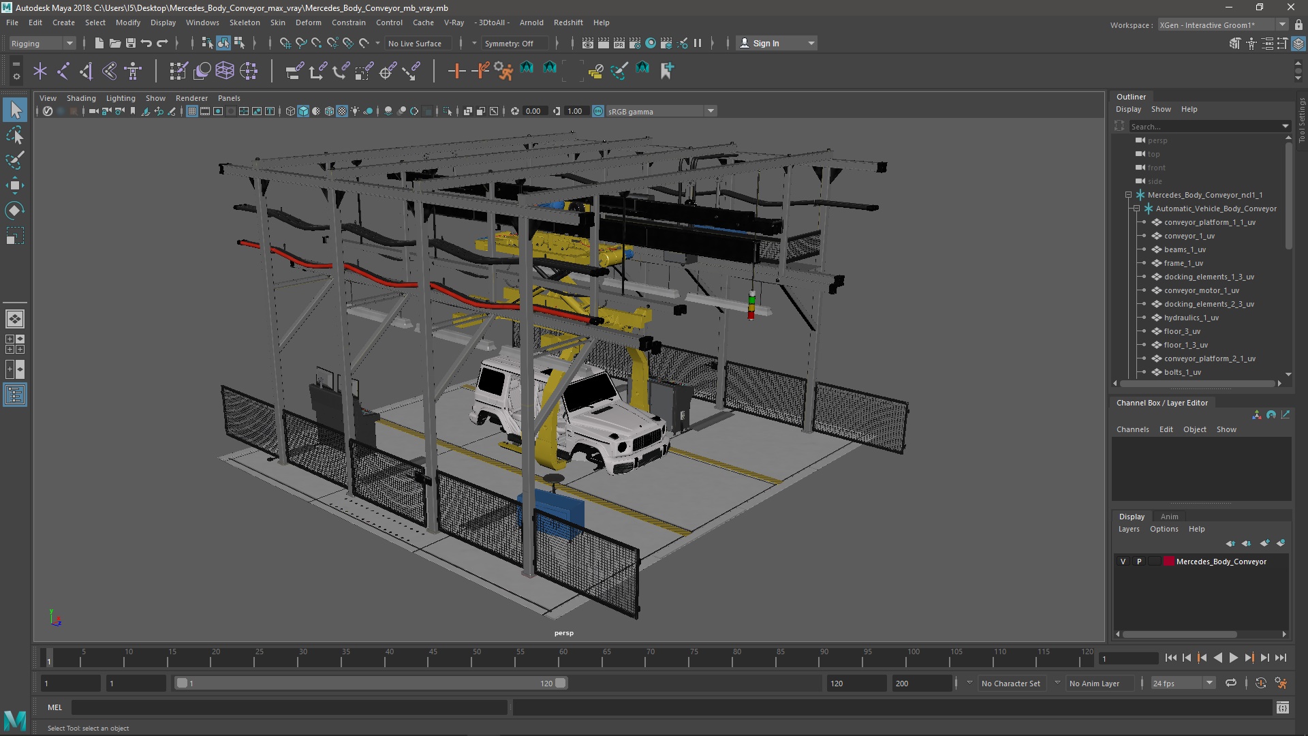This screenshot has width=1308, height=736.
Task: Collapse the Mercedes_Body_Conveyor_ncl1_1 node
Action: (x=1128, y=195)
